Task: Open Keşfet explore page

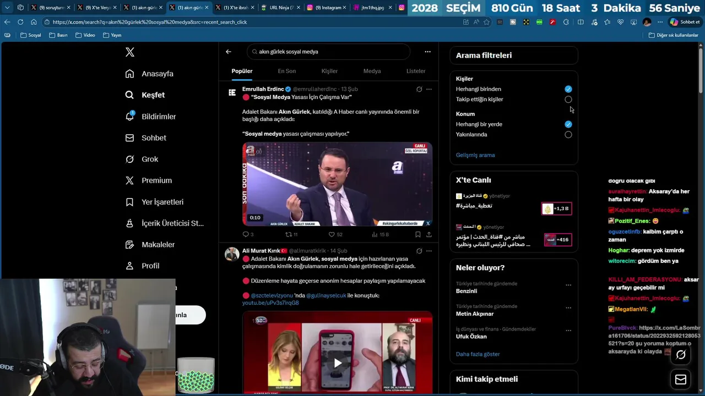Action: [x=145, y=95]
